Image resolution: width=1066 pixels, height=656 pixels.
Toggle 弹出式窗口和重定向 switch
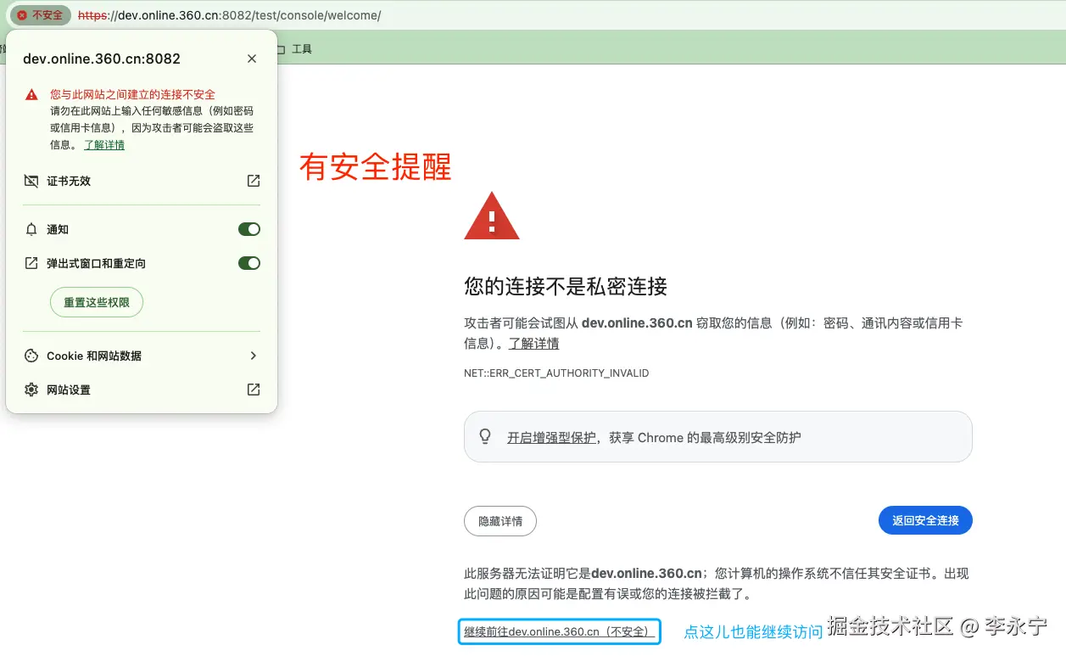pyautogui.click(x=249, y=263)
